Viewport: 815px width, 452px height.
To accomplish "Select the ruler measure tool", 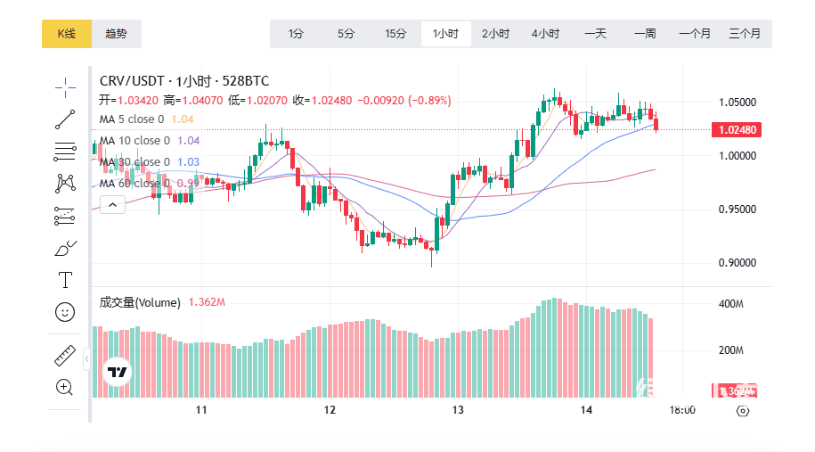I will pos(65,355).
